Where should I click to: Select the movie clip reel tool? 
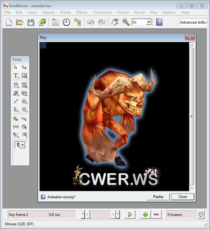point(16,93)
